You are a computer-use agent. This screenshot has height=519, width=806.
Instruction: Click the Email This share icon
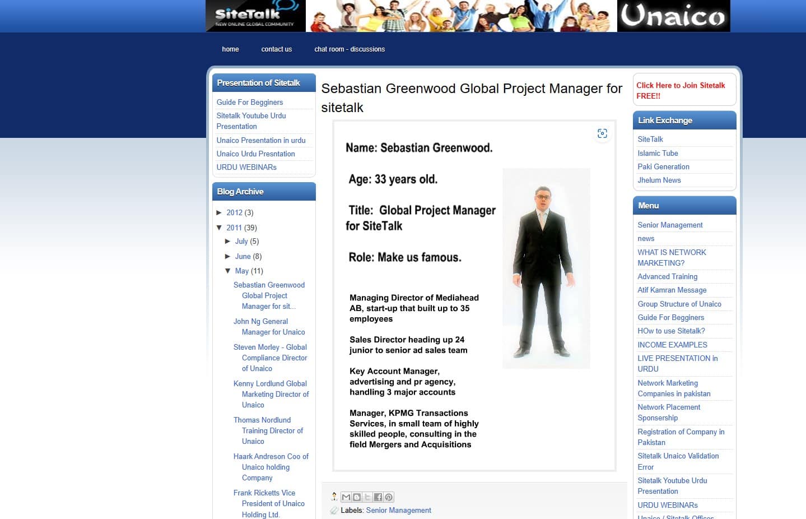(x=346, y=497)
